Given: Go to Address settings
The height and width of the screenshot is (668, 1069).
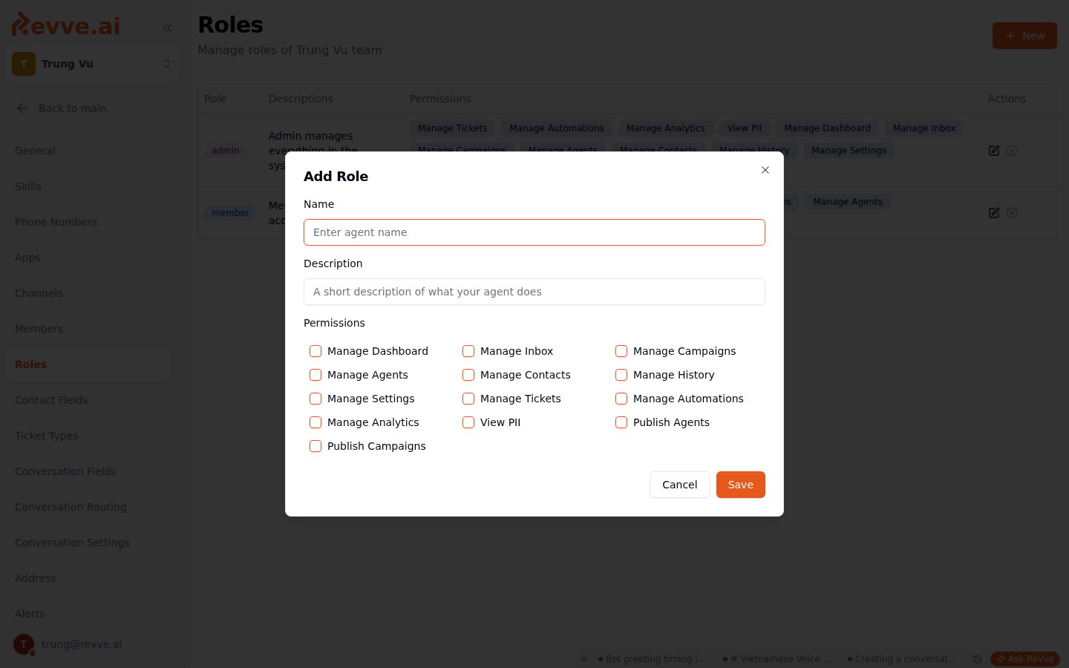Looking at the screenshot, I should [x=89, y=578].
